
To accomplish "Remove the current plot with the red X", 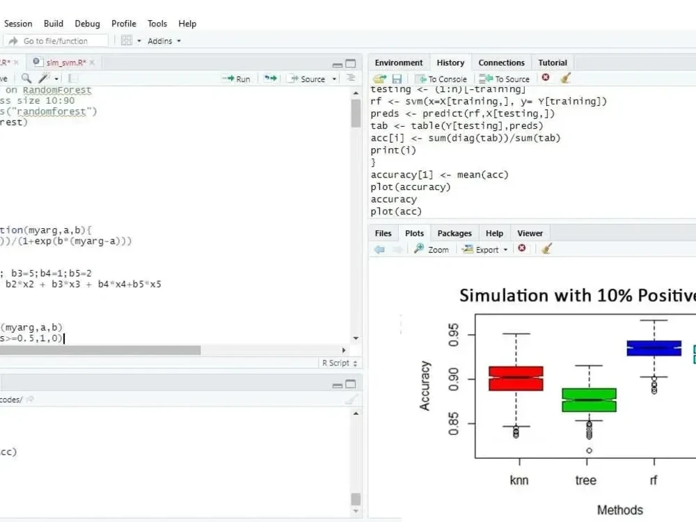I will 522,248.
